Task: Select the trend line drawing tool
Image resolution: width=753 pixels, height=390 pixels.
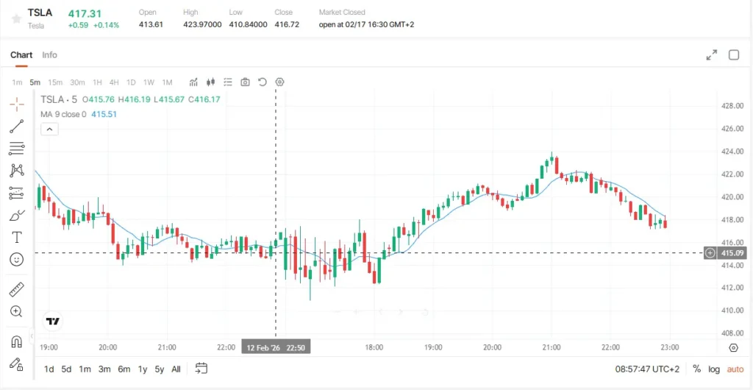Action: (17, 127)
